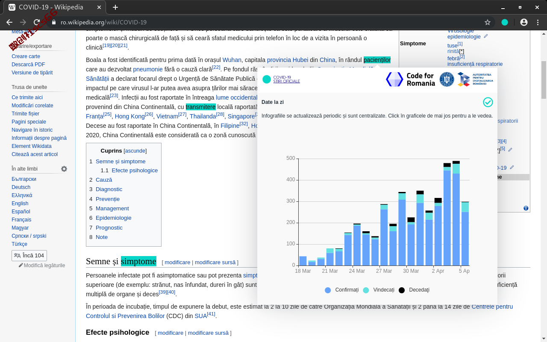
Task: Open the provincia Hubei link
Action: (x=288, y=60)
